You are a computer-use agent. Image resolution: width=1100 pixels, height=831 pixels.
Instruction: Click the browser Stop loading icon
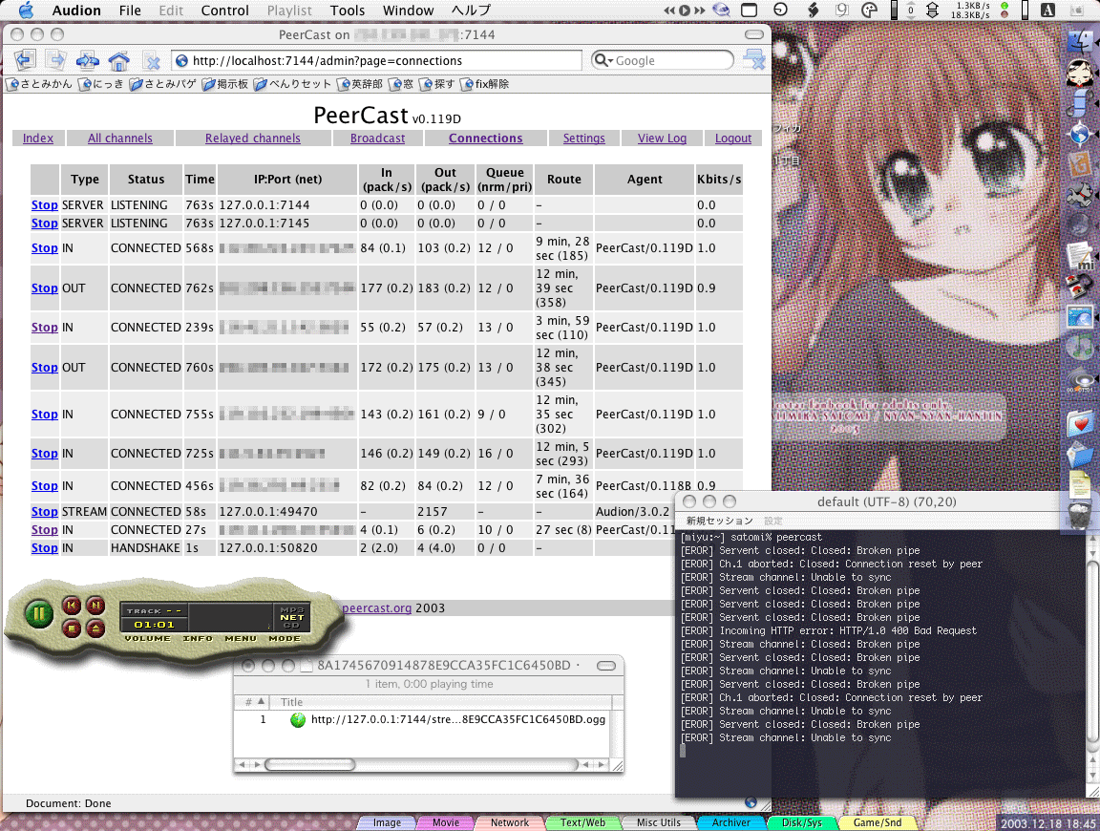pyautogui.click(x=152, y=61)
